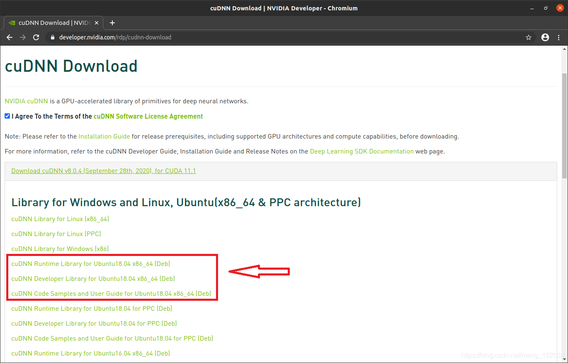Close the Chromium window

560,8
